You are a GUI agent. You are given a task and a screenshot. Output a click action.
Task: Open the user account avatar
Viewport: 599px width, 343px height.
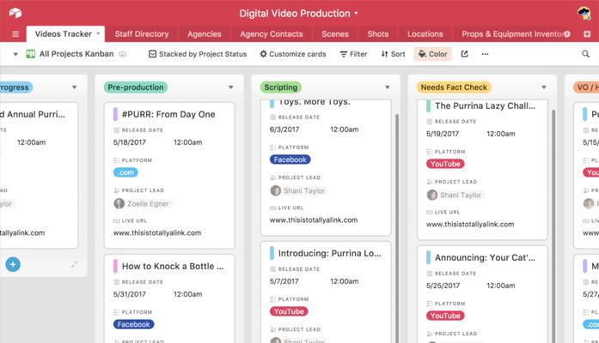click(584, 14)
